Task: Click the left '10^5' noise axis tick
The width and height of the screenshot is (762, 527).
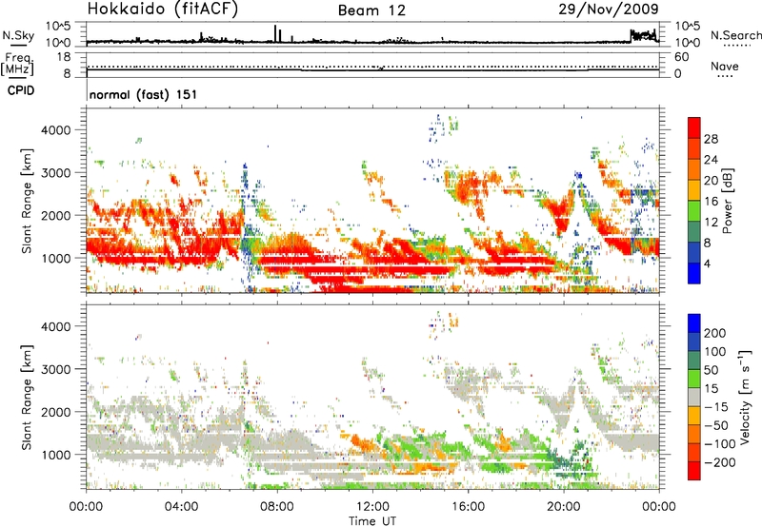Action: point(59,26)
